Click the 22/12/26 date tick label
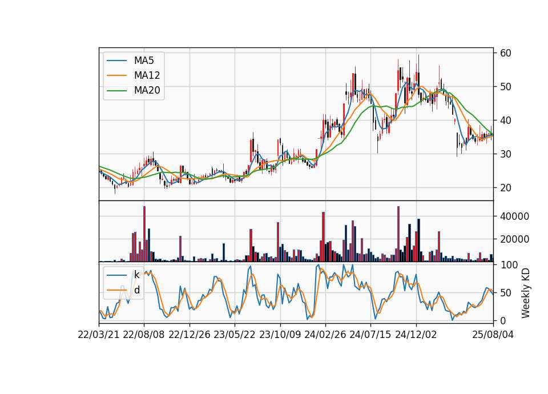548x394 pixels. point(190,335)
